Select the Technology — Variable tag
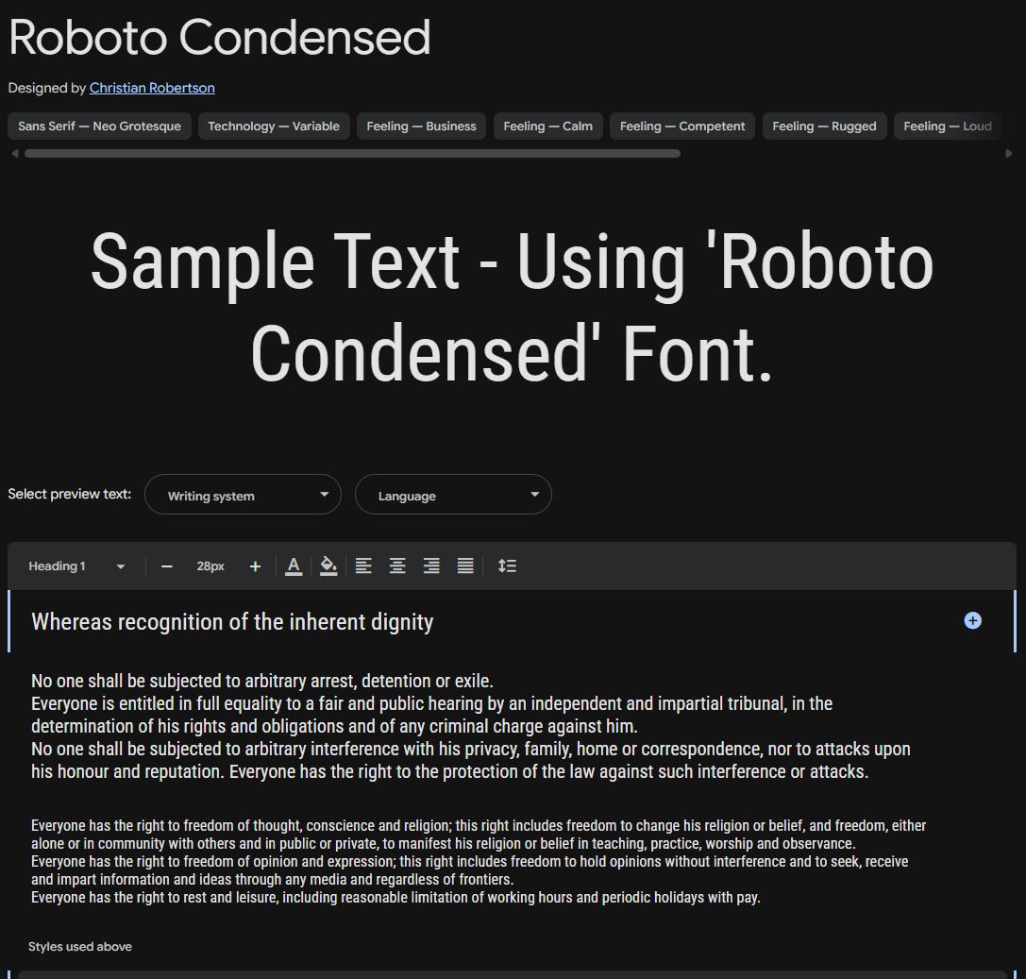This screenshot has height=979, width=1026. [274, 127]
